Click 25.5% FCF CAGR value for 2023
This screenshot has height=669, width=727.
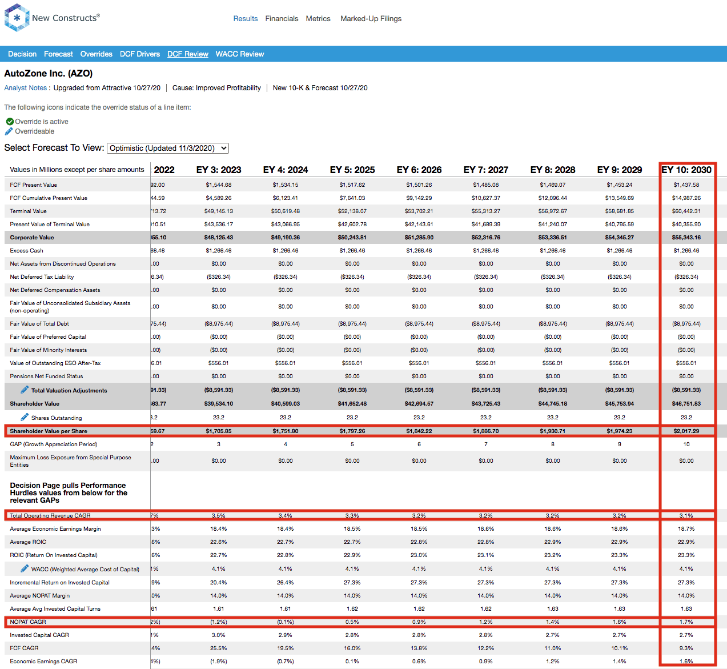click(219, 648)
